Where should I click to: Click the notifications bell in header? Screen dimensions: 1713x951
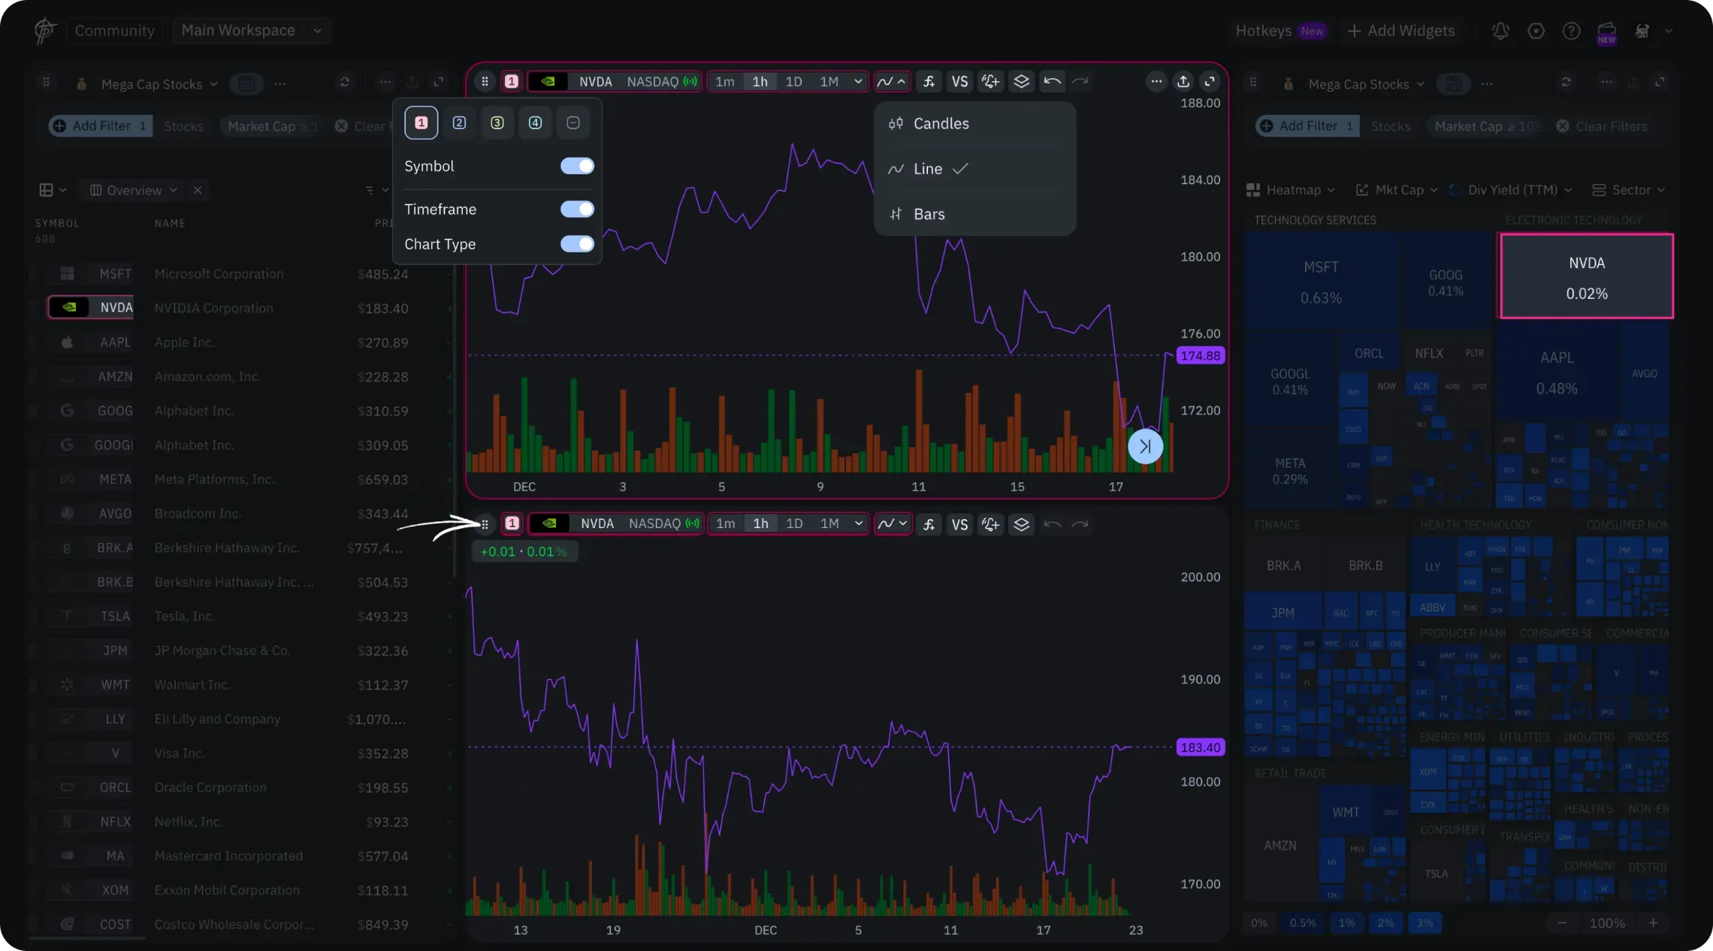click(x=1500, y=31)
